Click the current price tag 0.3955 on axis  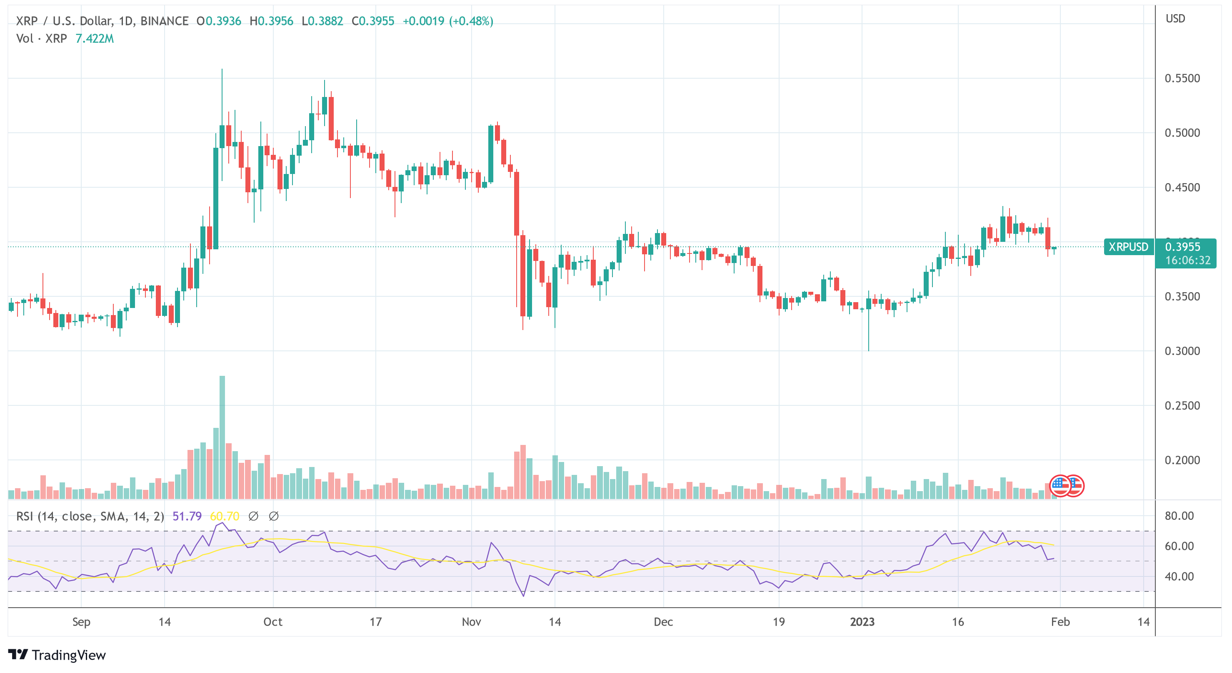(1183, 247)
